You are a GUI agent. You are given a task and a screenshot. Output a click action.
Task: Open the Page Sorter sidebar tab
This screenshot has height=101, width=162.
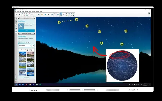(x=16, y=19)
